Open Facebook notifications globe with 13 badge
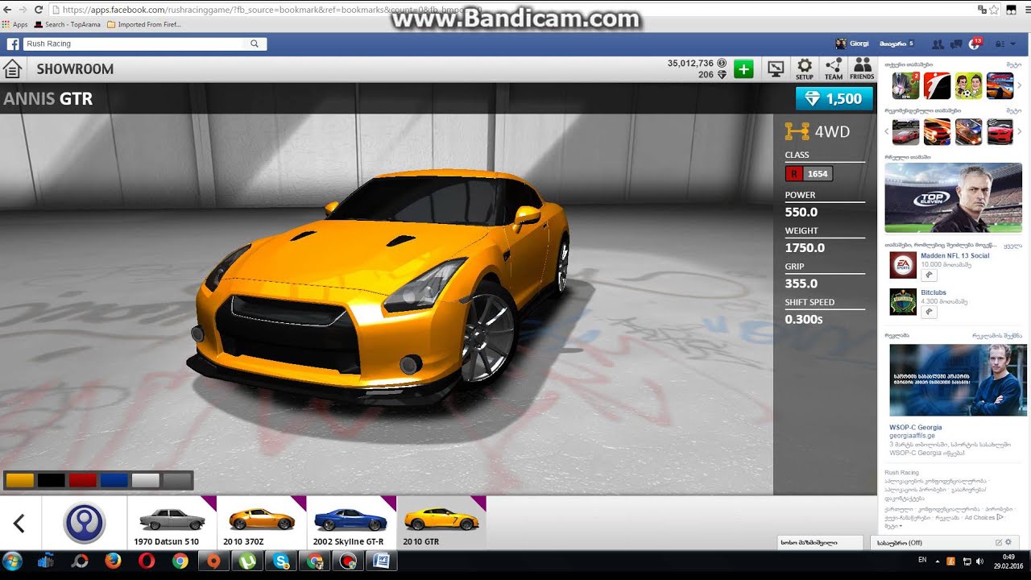Image resolution: width=1031 pixels, height=580 pixels. (x=975, y=43)
